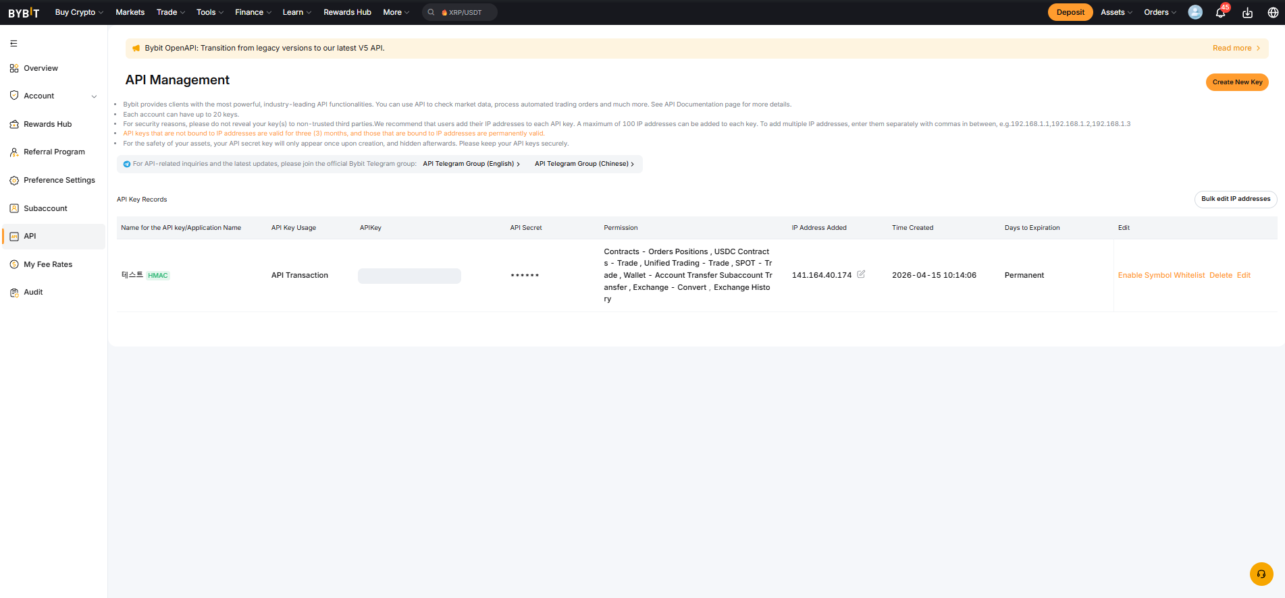Open the Assets dropdown
1285x598 pixels.
(x=1117, y=12)
